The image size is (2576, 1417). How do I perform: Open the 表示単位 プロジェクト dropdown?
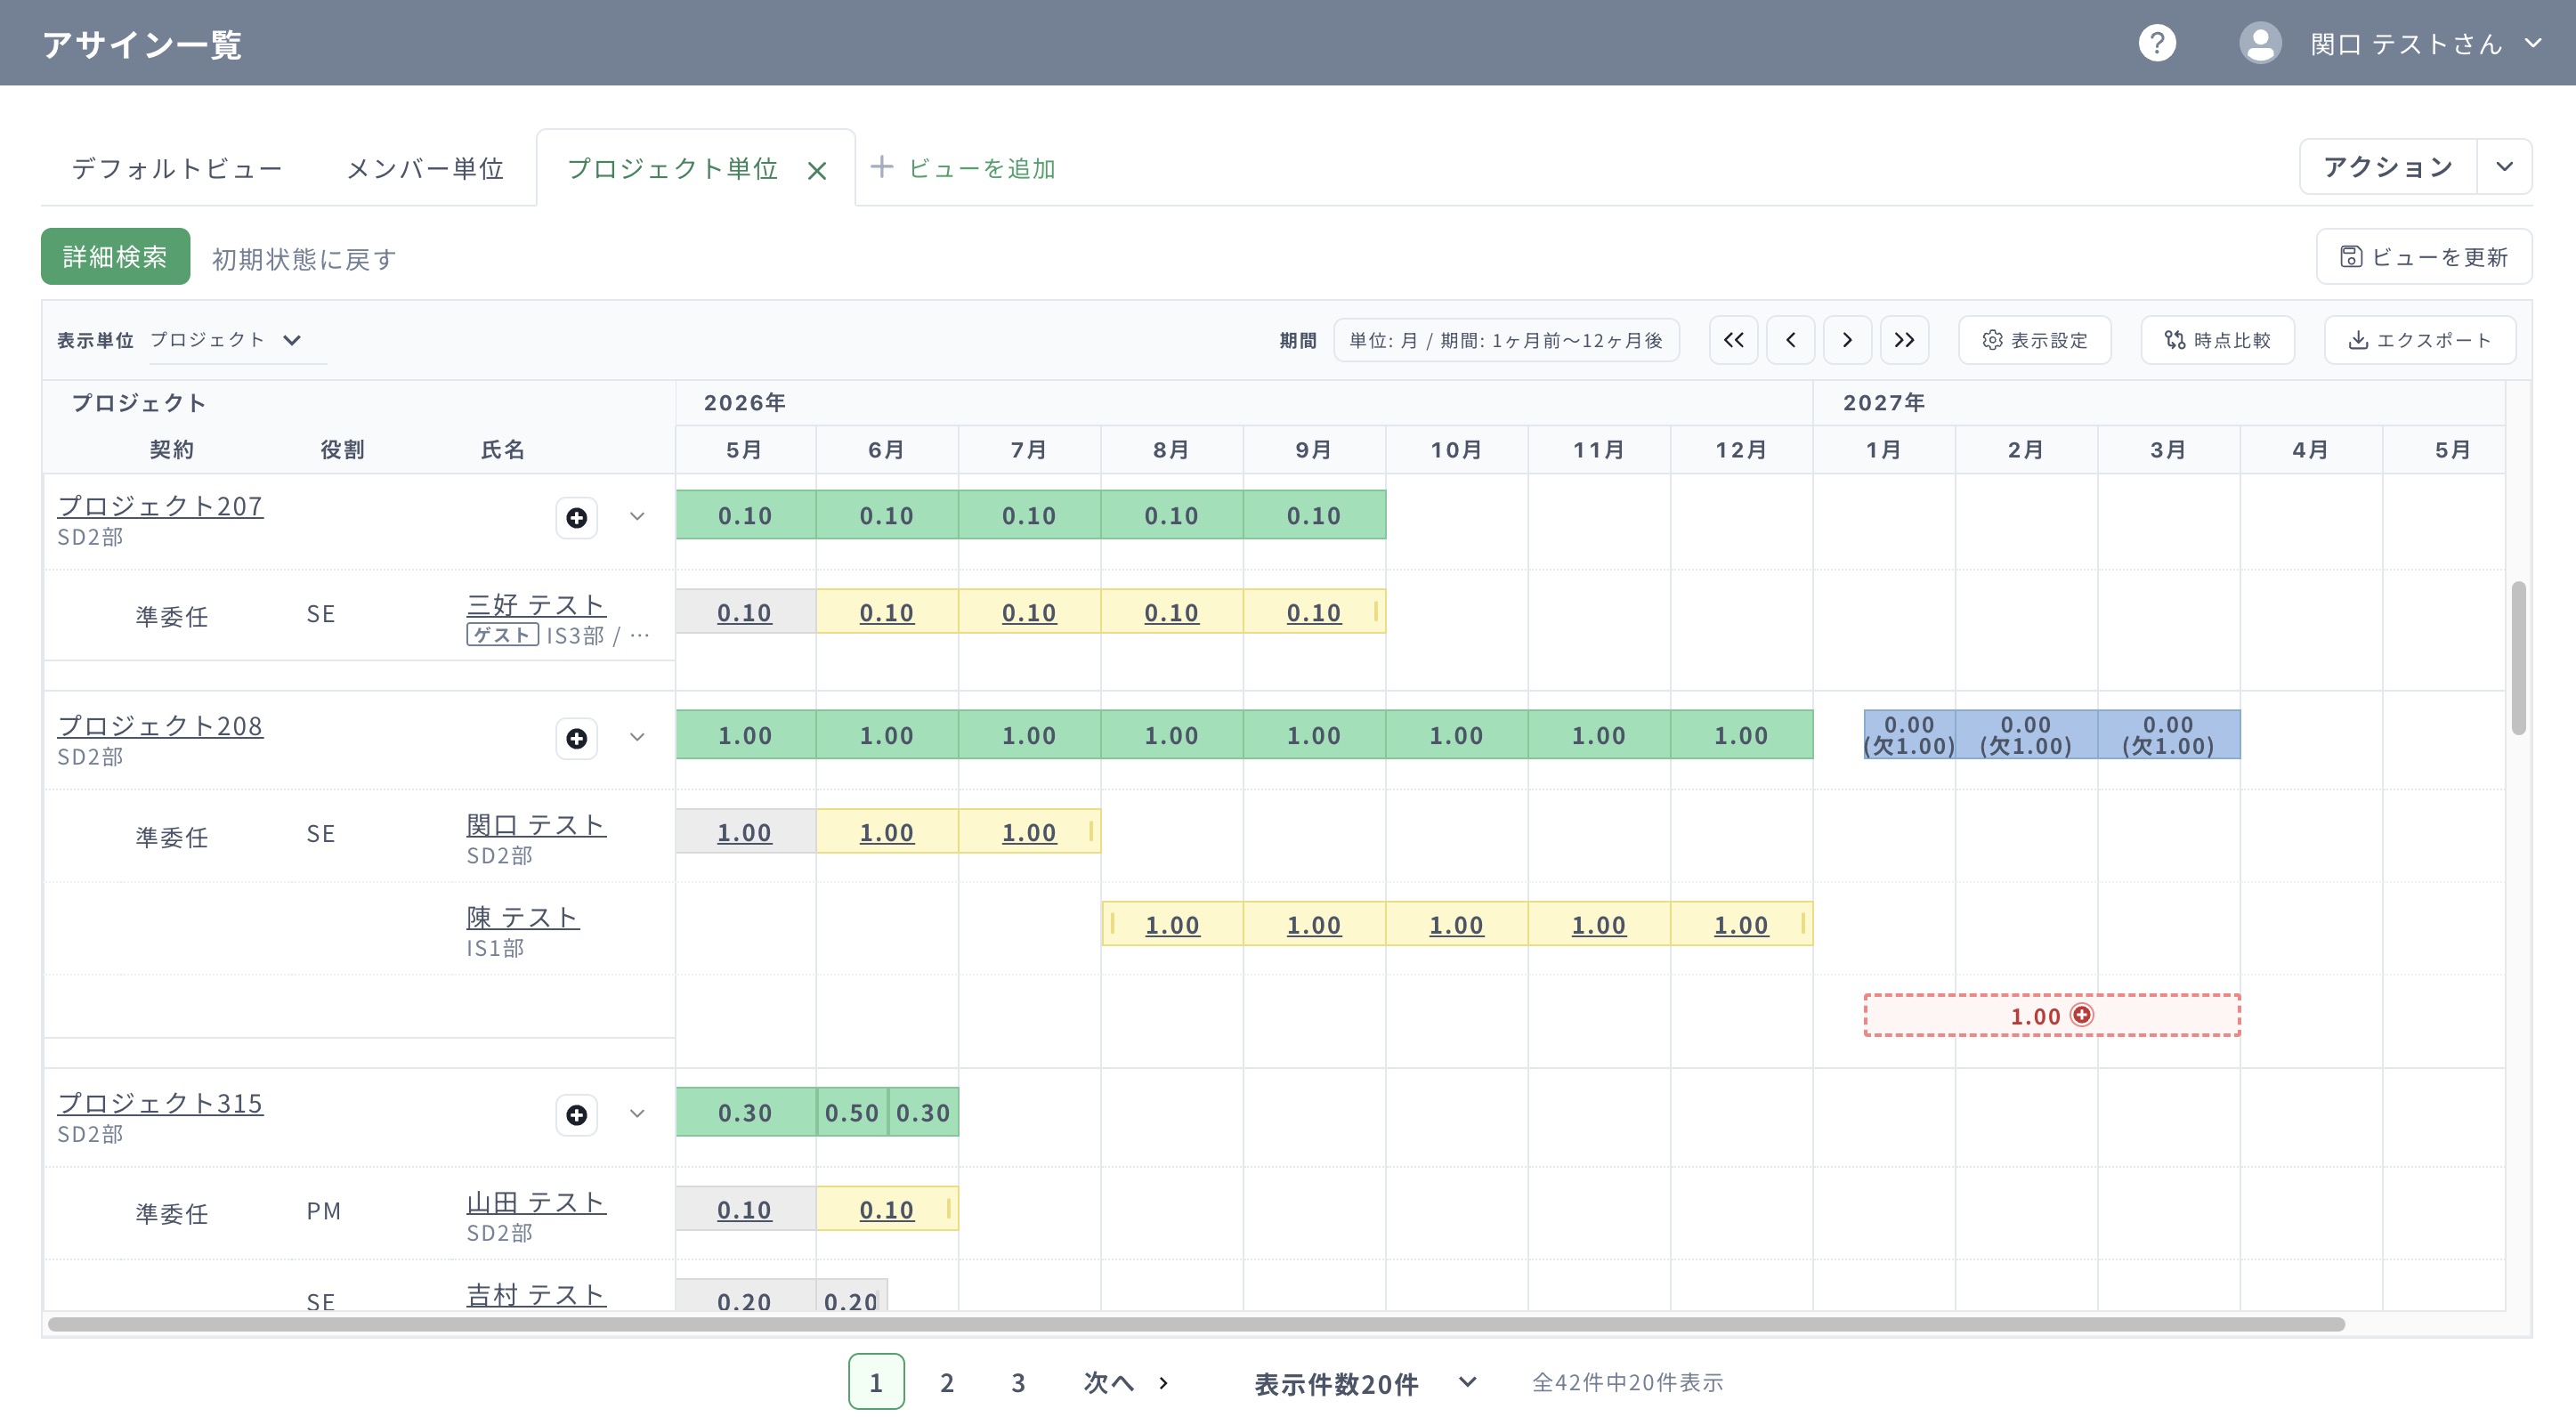(x=237, y=340)
